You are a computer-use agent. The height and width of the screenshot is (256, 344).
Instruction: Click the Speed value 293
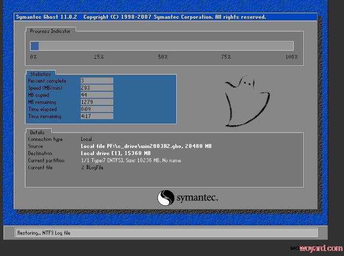point(97,88)
